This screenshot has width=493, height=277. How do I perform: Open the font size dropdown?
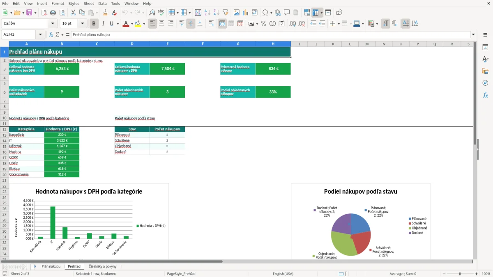coord(83,24)
